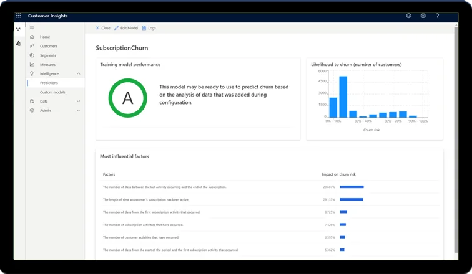The image size is (472, 274).
Task: Click the Edit Model pencil icon
Action: tap(116, 28)
